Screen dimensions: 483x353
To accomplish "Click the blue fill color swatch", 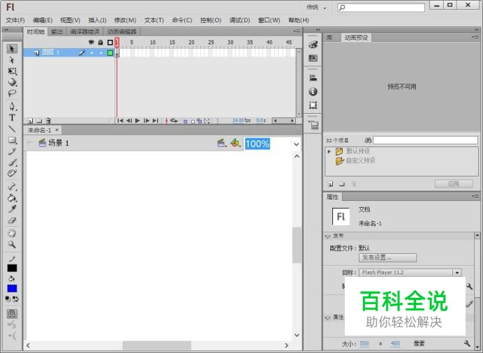I will point(12,288).
